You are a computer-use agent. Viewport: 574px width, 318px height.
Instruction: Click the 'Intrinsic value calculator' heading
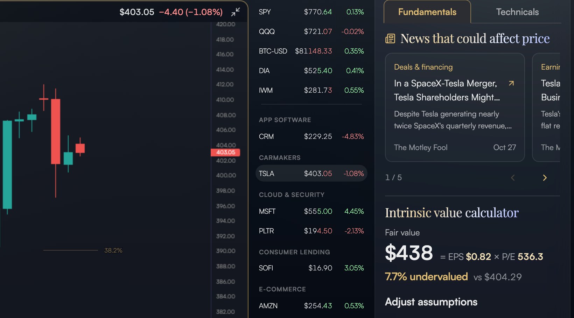coord(452,213)
